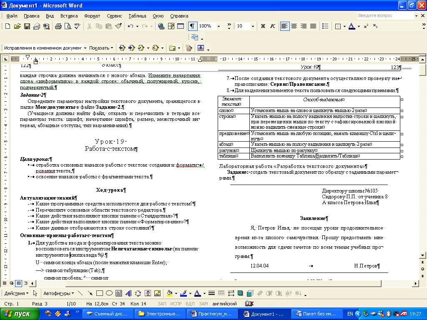Open the Автофигуры menu
This screenshot has width=427, height=320.
pos(58,293)
